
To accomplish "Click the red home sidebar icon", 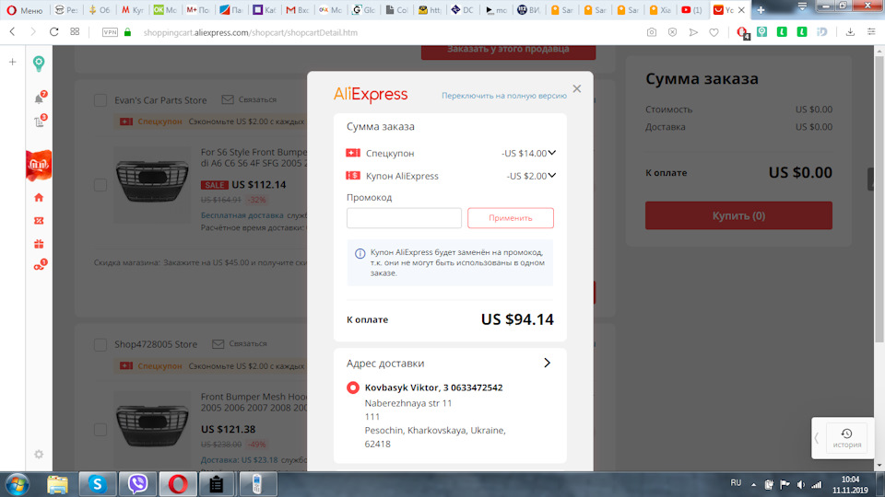I will 39,197.
